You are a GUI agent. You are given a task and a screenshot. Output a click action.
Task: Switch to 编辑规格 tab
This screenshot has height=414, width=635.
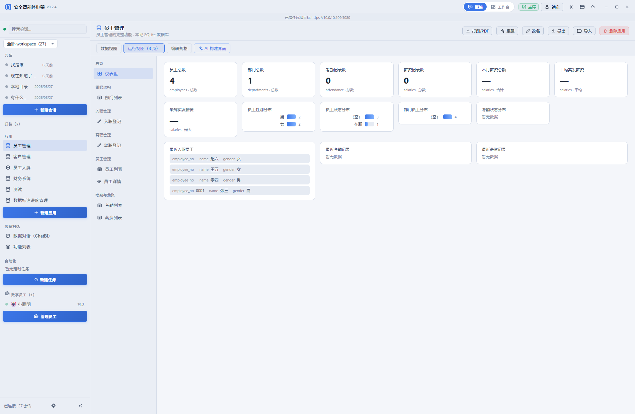tap(179, 48)
